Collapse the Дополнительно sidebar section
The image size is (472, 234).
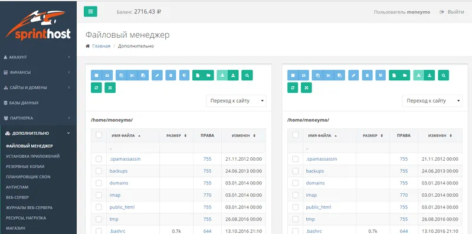(38, 133)
